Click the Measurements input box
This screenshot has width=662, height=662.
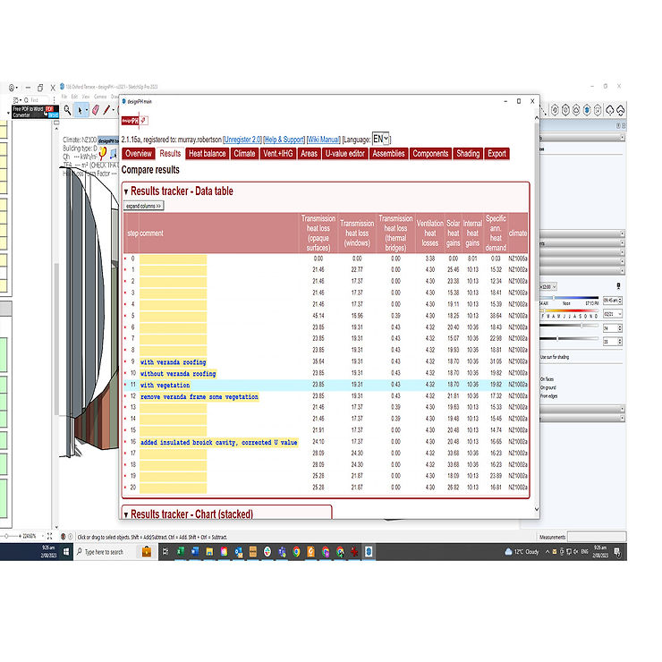coord(596,537)
